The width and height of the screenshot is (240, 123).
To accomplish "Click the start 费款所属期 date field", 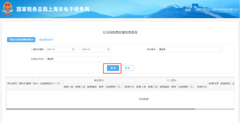I will point(58,50).
